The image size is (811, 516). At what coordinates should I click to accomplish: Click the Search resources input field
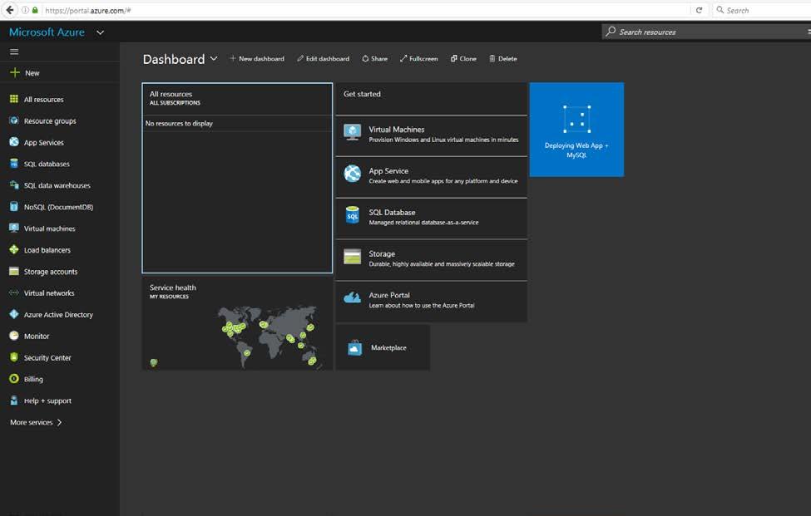pyautogui.click(x=706, y=32)
